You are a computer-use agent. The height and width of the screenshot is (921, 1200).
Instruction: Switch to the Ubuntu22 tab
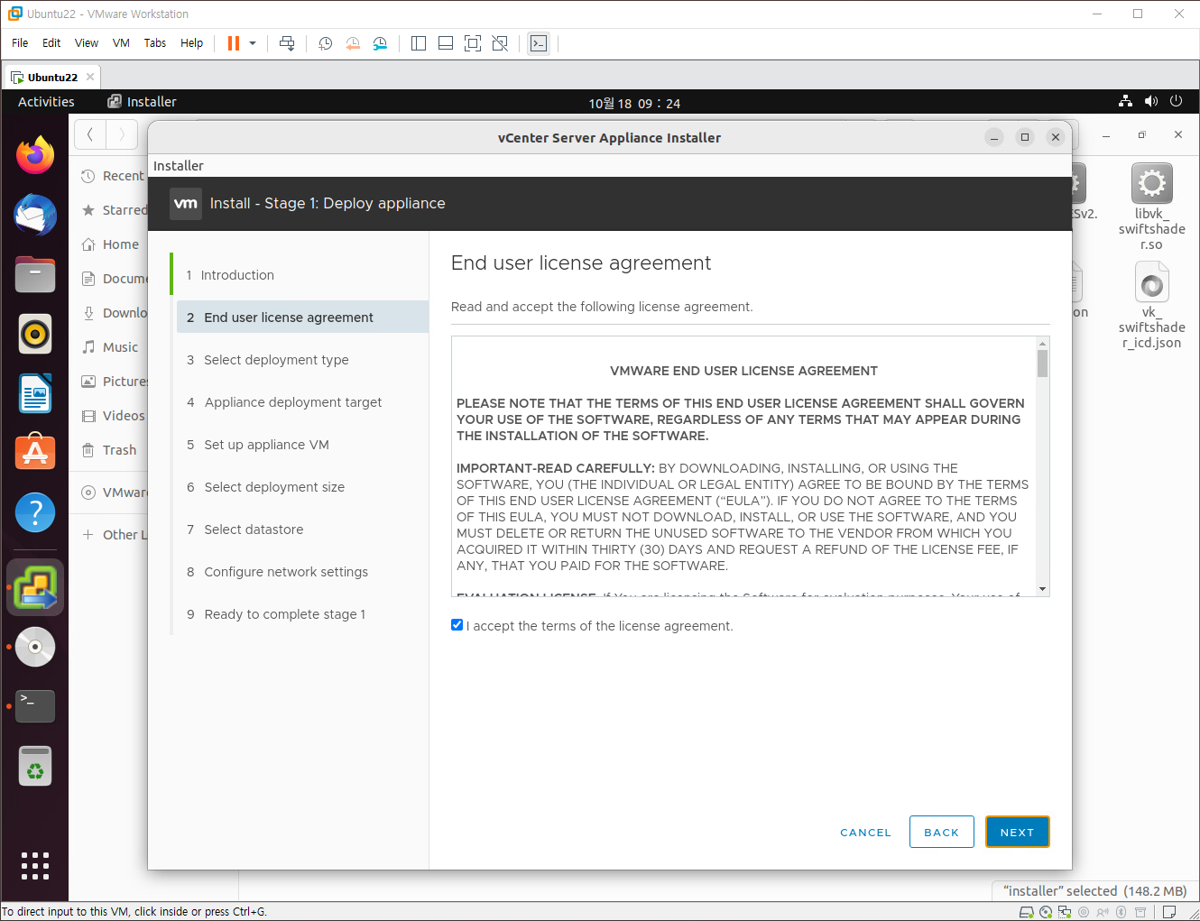51,78
